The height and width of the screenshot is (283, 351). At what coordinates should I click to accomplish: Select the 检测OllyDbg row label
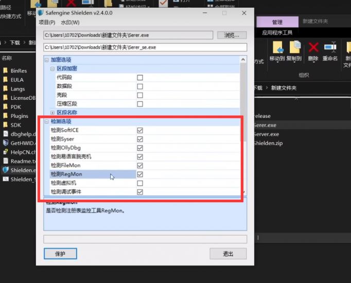point(66,148)
